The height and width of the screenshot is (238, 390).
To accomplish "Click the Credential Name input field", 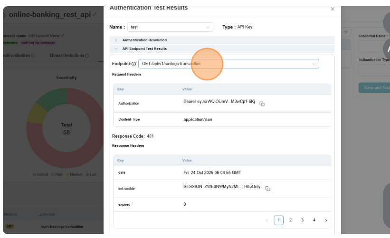I will tap(374, 47).
